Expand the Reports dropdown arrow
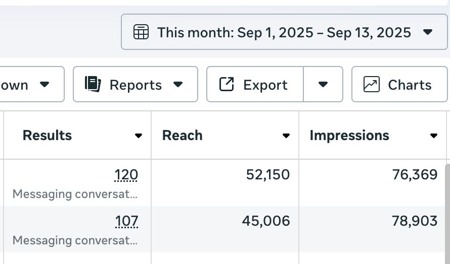 tap(178, 85)
